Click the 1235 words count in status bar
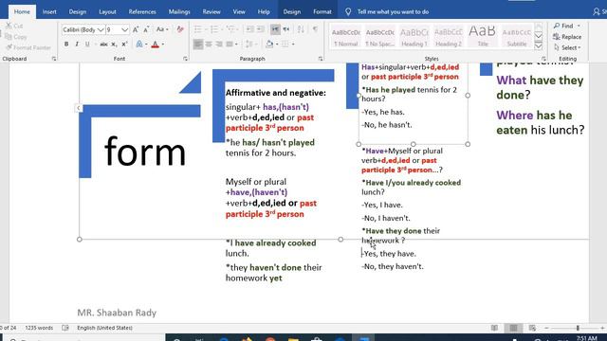This screenshot has width=607, height=341. 39,328
